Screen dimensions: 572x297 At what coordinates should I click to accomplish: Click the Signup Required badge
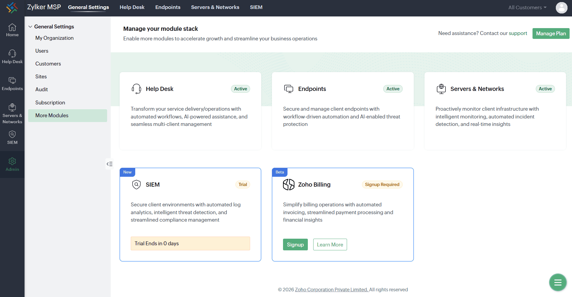(x=382, y=185)
